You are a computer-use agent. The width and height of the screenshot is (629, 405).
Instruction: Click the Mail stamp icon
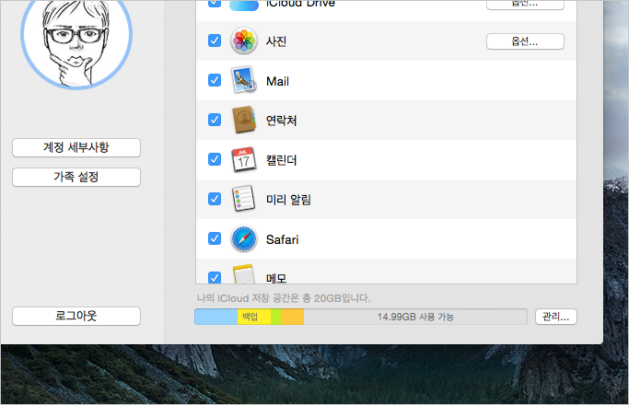click(243, 80)
